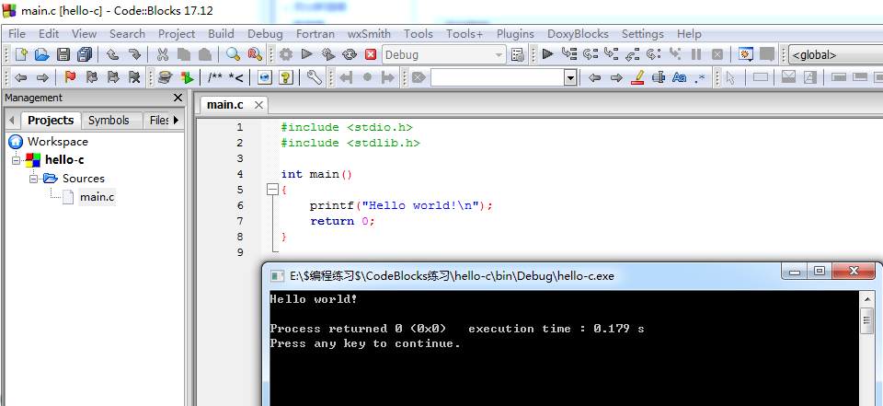This screenshot has width=883, height=406.
Task: Select the Projects tab
Action: (x=51, y=120)
